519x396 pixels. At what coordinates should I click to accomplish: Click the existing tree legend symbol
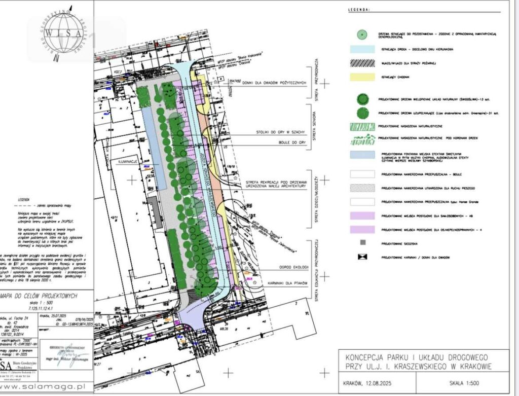click(362, 34)
